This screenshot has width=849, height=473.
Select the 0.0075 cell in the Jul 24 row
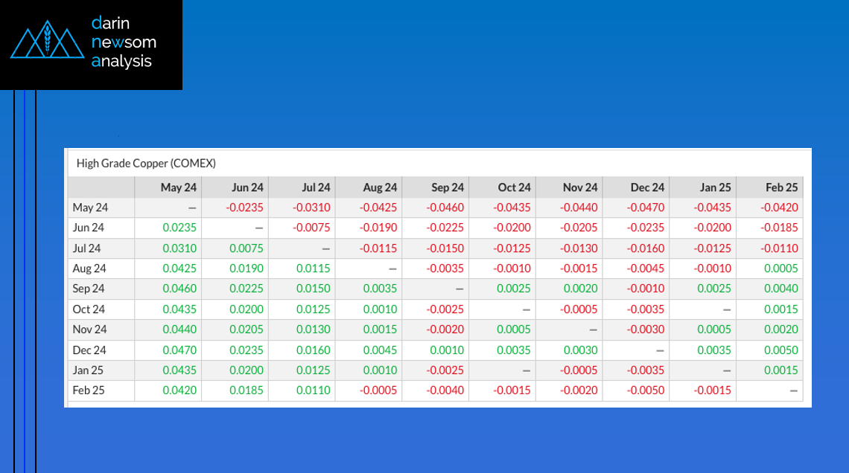tap(247, 248)
